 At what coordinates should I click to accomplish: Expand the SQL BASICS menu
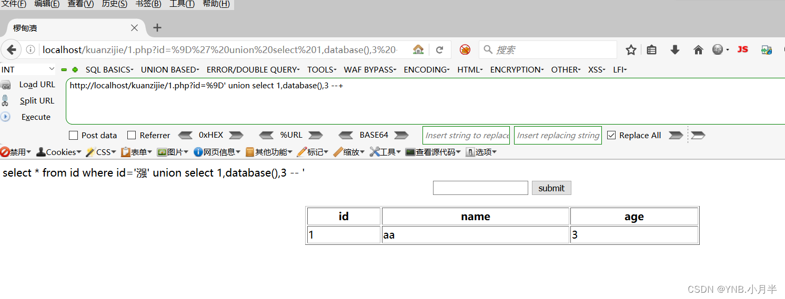click(109, 69)
